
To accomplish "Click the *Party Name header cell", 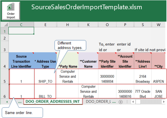I will 68,60.
